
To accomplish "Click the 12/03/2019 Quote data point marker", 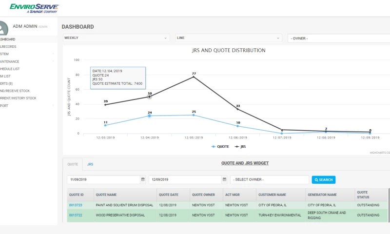I will pyautogui.click(x=105, y=125).
